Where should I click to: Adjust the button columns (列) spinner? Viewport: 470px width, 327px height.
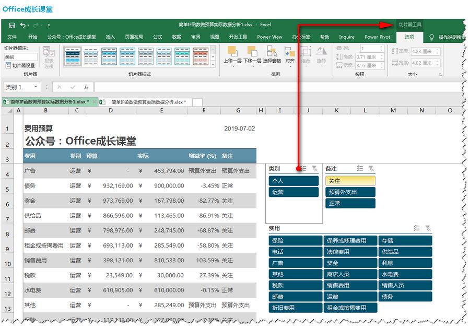381,48
